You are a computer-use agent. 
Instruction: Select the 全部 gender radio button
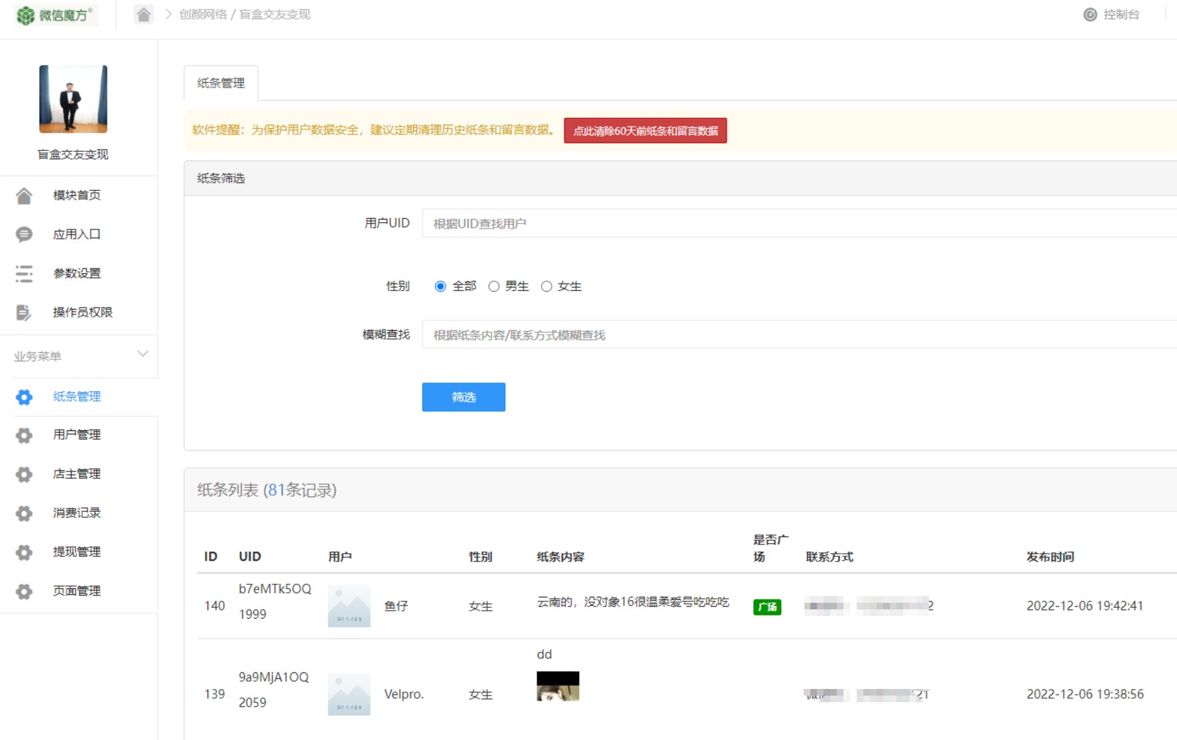pyautogui.click(x=440, y=286)
